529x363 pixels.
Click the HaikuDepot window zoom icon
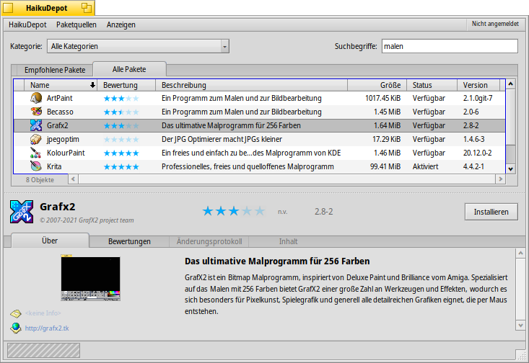coord(87,8)
